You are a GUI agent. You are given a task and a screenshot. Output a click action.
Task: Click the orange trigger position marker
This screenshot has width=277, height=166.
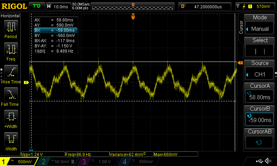tap(133, 17)
